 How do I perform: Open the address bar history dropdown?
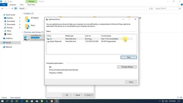pyautogui.click(x=149, y=9)
